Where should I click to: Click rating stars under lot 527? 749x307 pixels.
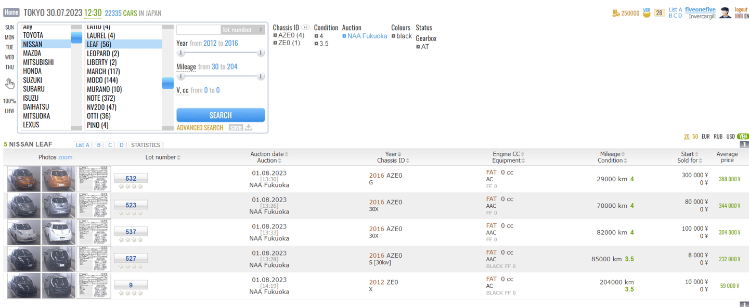coord(131,266)
